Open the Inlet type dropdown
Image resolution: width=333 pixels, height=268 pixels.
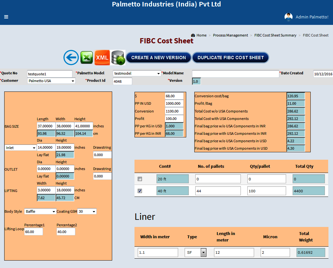click(x=20, y=148)
